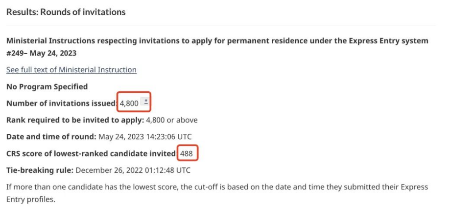451x207 pixels.
Task: Click the 'Tie-breaking rule' label
Action: click(40, 170)
